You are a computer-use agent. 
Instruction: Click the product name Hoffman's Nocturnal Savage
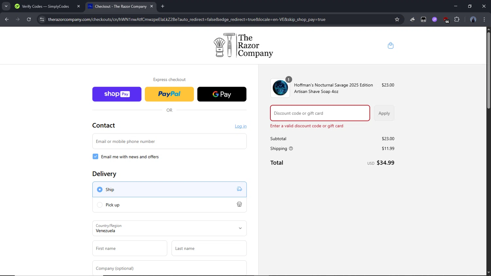click(333, 88)
